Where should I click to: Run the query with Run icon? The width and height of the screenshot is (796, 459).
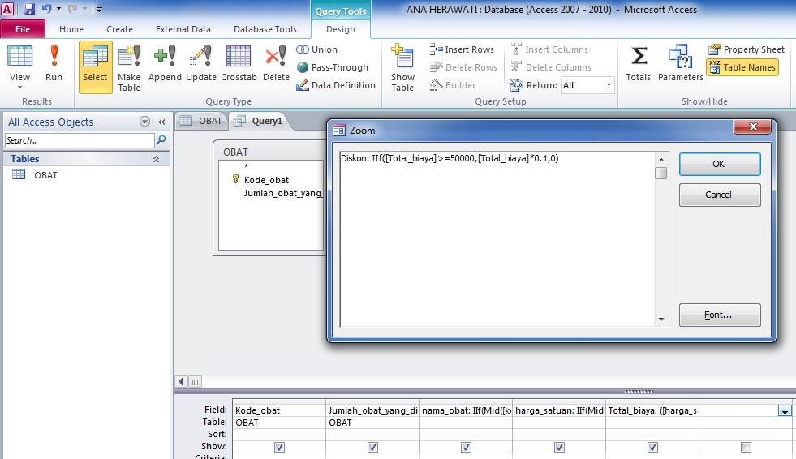click(x=54, y=63)
